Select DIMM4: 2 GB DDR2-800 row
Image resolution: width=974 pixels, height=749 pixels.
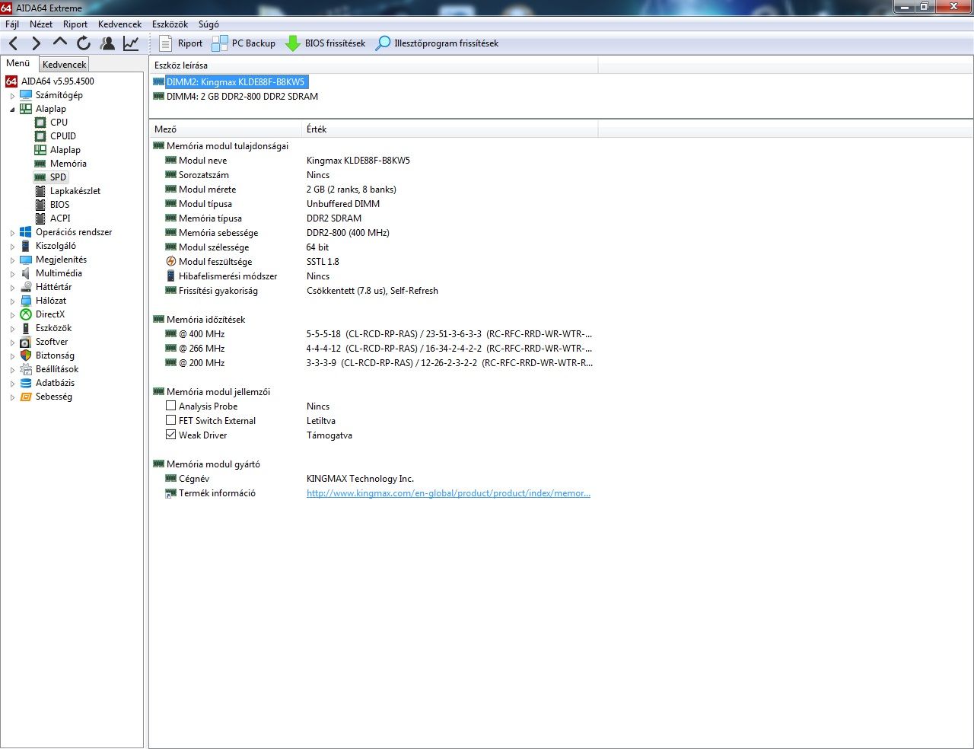[x=236, y=96]
